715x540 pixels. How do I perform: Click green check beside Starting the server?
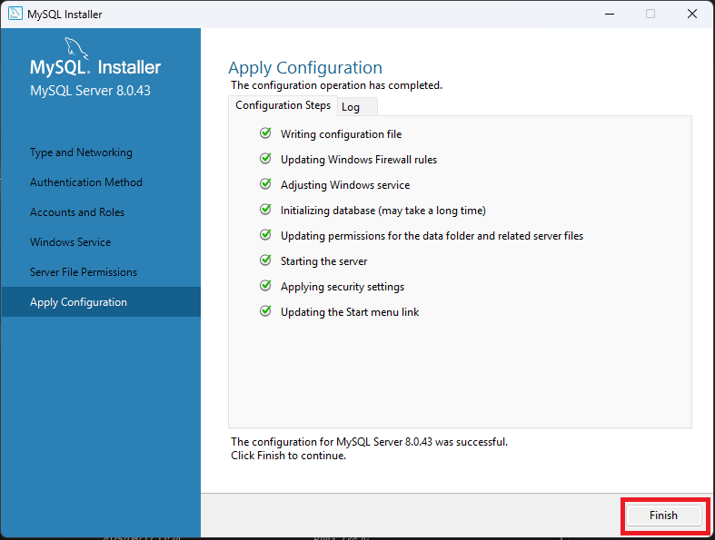(265, 260)
